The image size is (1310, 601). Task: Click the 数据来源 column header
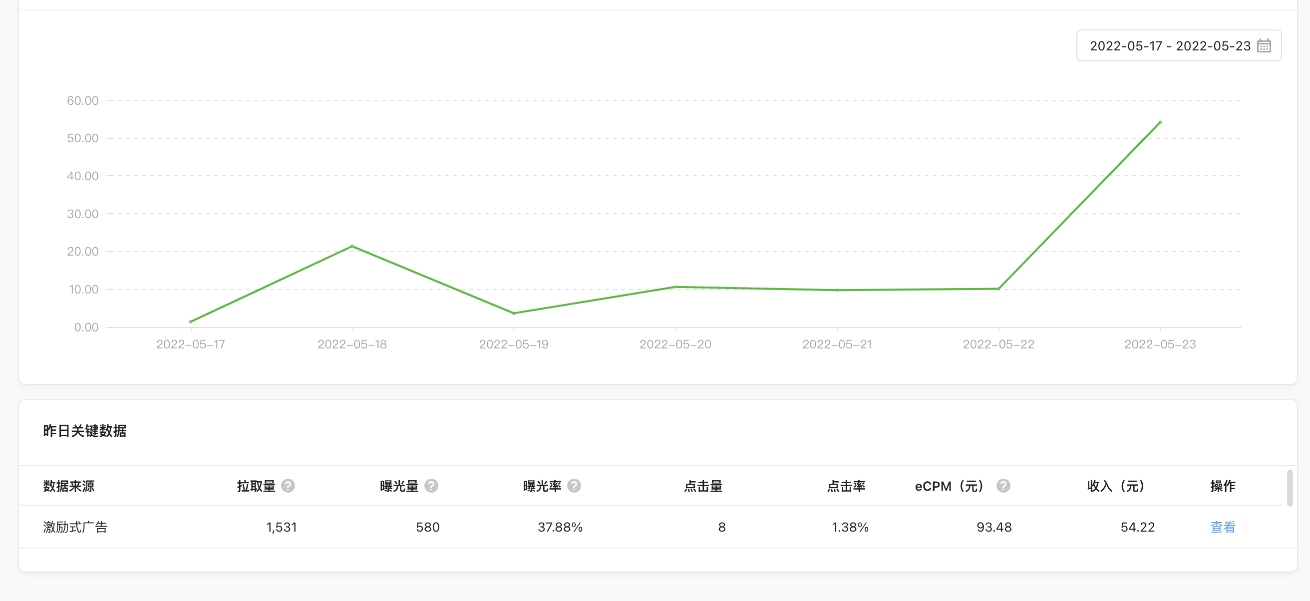click(69, 486)
